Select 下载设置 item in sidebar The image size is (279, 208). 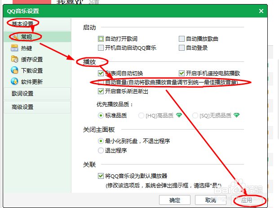tap(37, 70)
